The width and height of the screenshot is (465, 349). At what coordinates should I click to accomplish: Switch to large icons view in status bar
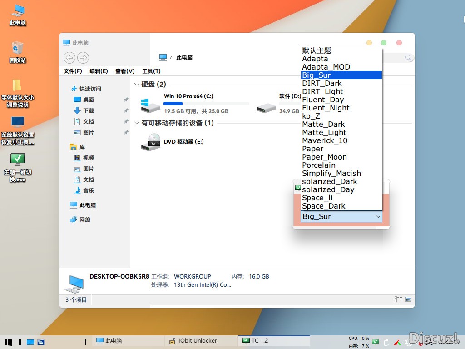click(x=408, y=299)
